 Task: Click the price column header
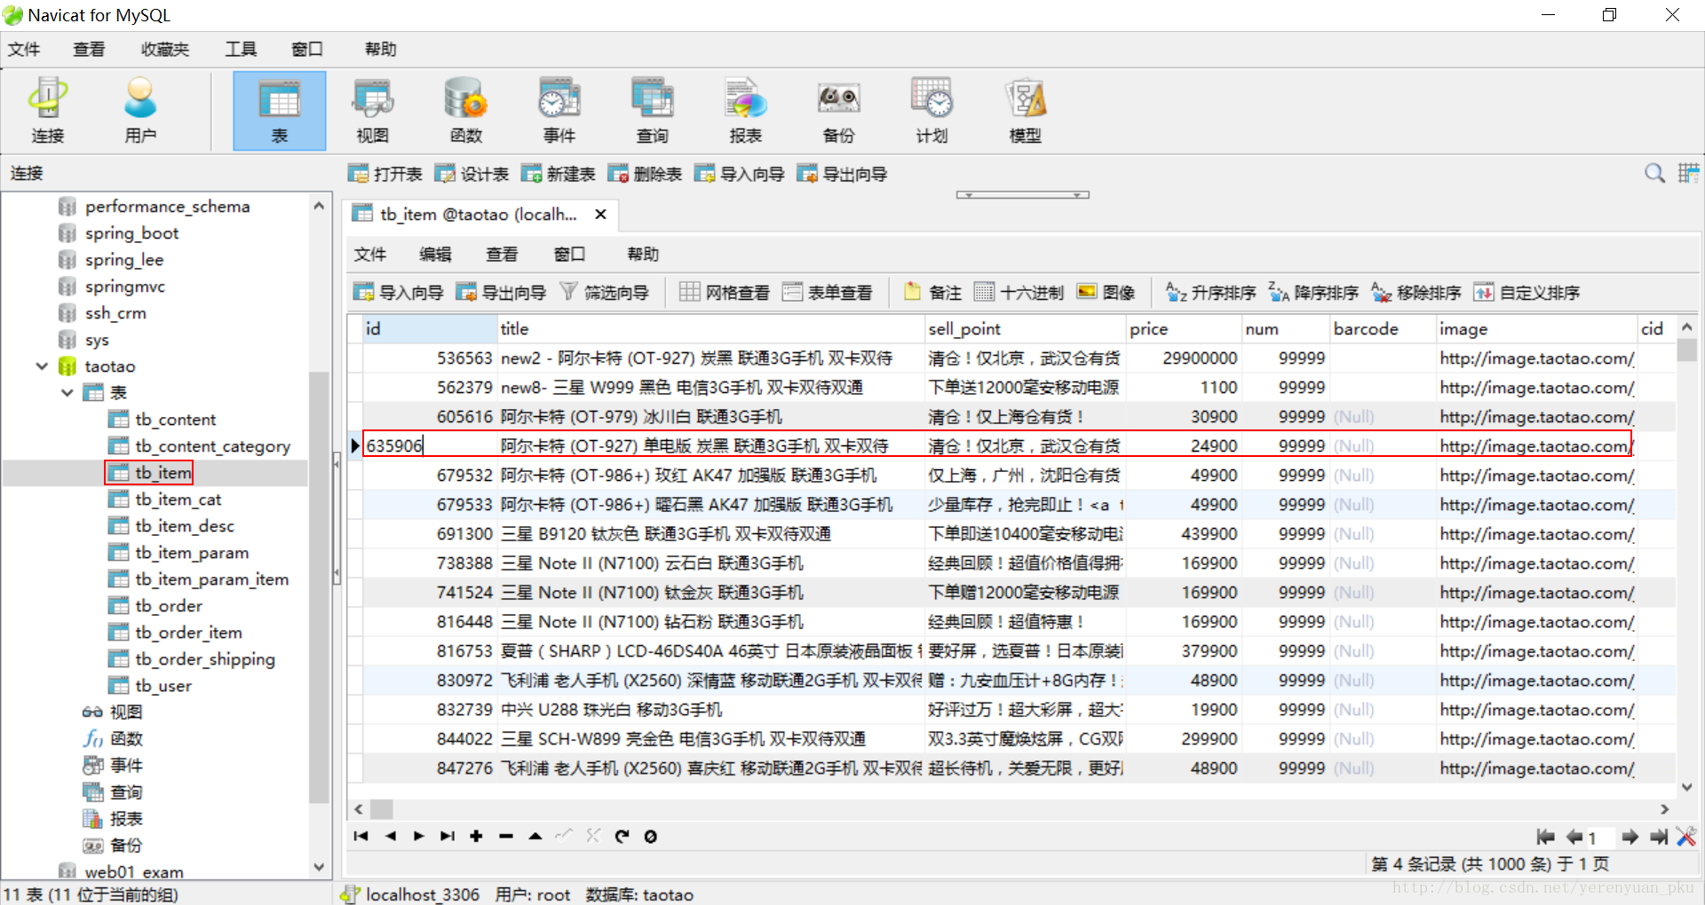[1184, 328]
